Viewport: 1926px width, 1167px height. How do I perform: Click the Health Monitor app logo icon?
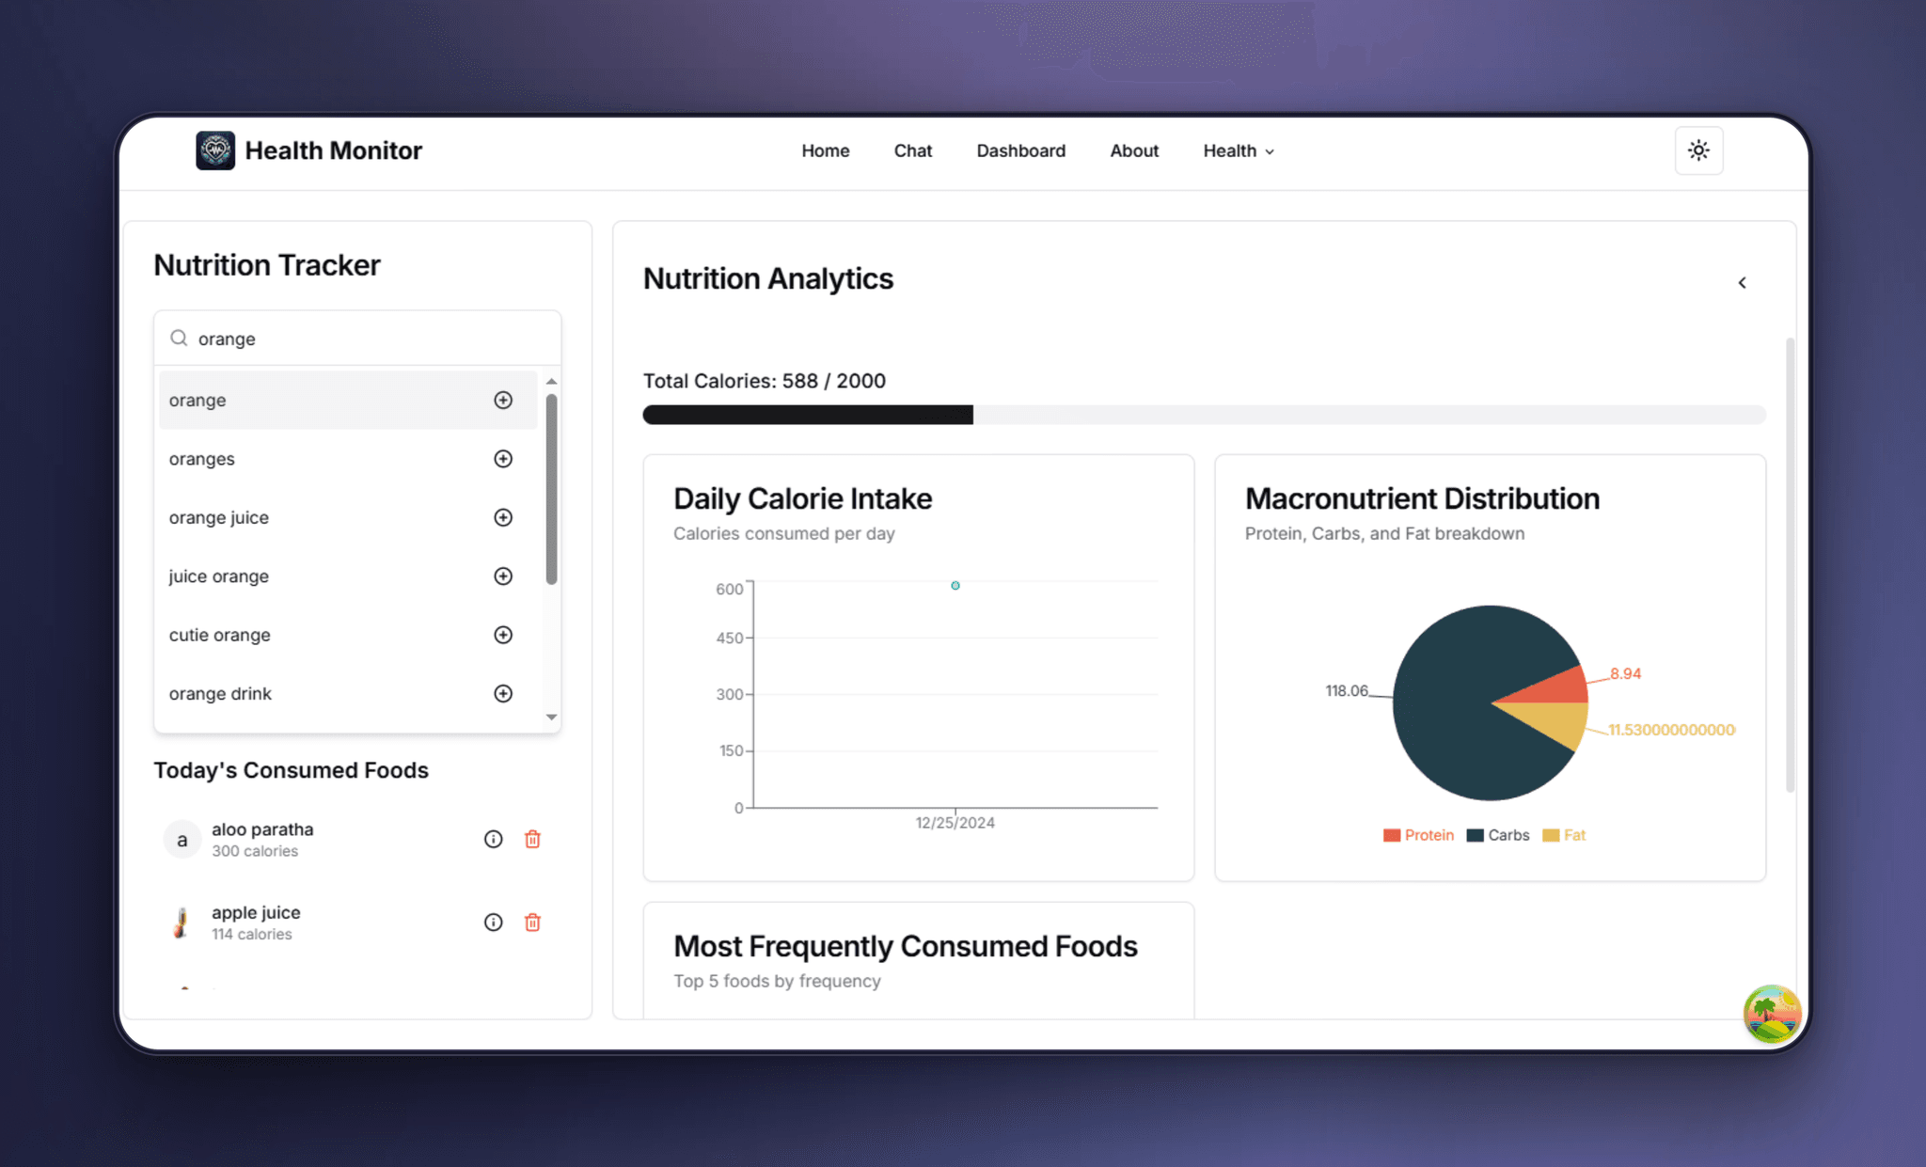click(214, 149)
